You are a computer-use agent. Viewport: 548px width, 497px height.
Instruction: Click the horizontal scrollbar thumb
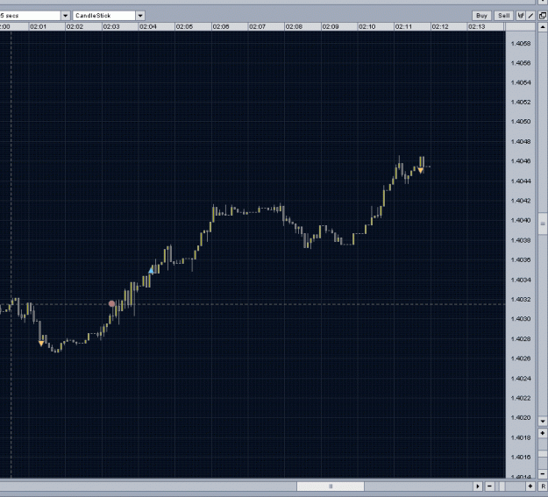[x=331, y=486]
